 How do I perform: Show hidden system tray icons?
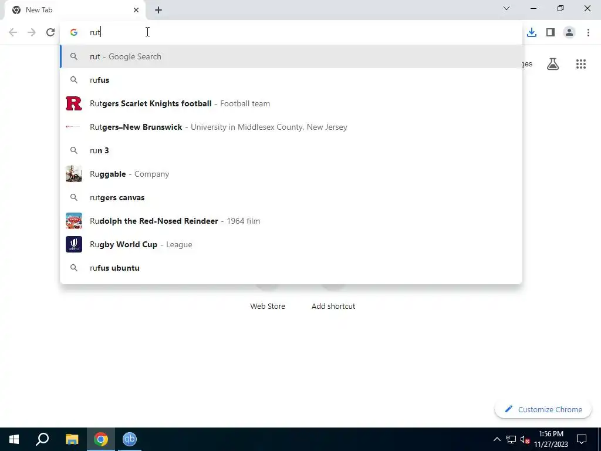coord(497,439)
